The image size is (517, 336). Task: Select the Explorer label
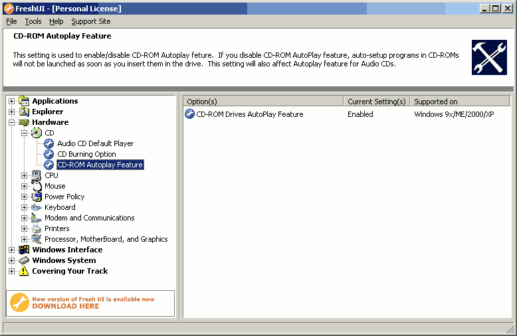point(47,112)
